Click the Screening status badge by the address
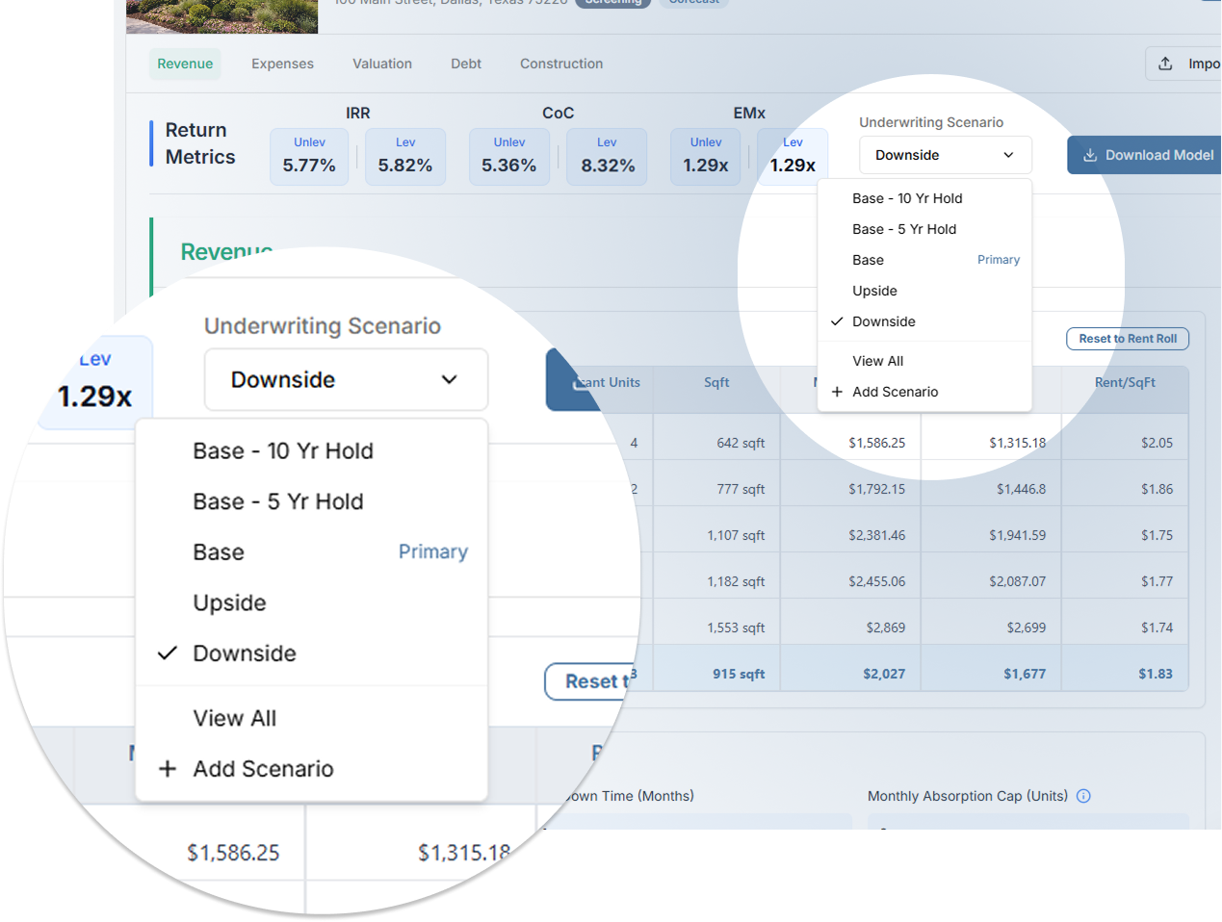 click(613, 3)
